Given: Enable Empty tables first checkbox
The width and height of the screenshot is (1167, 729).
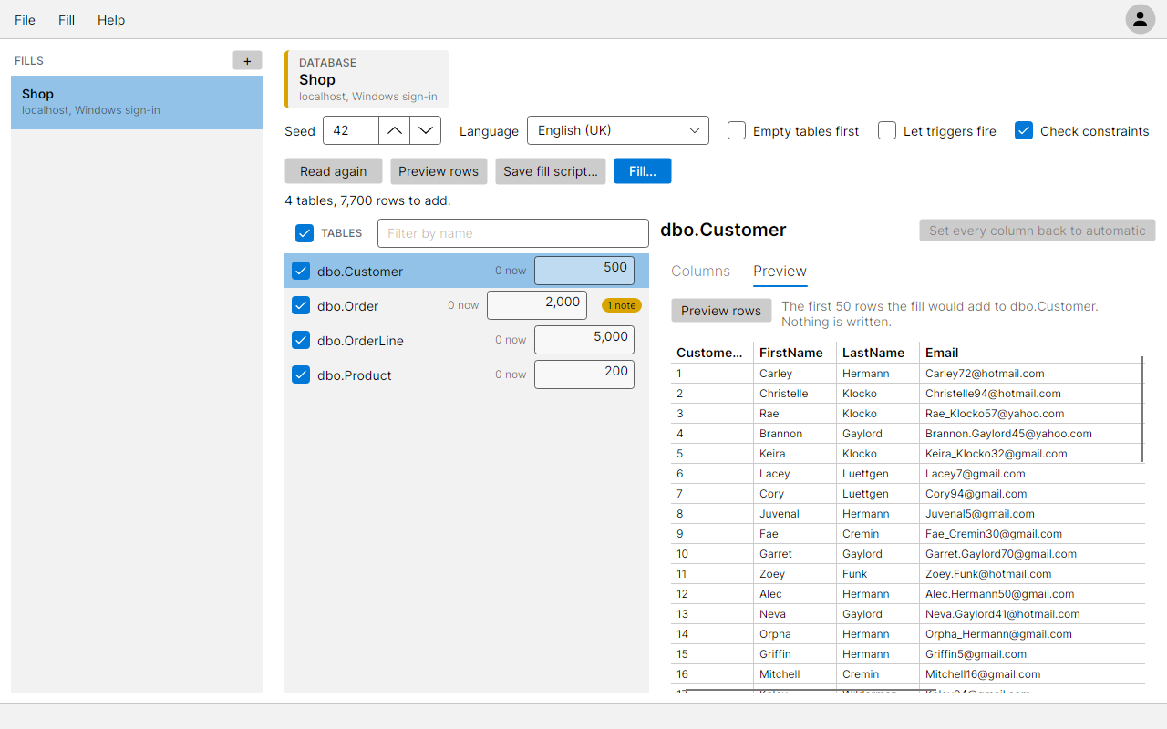Looking at the screenshot, I should (737, 130).
